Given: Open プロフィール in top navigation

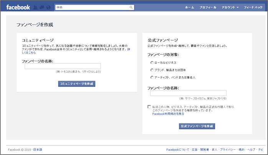Looking at the screenshot, I should (x=208, y=7).
